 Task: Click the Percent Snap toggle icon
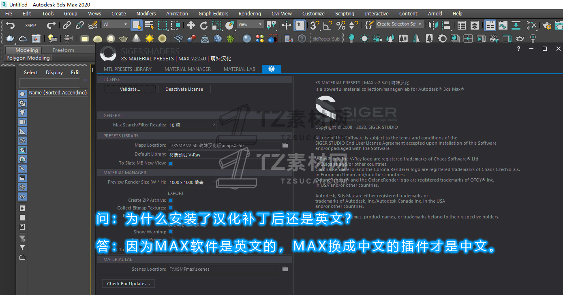click(341, 25)
